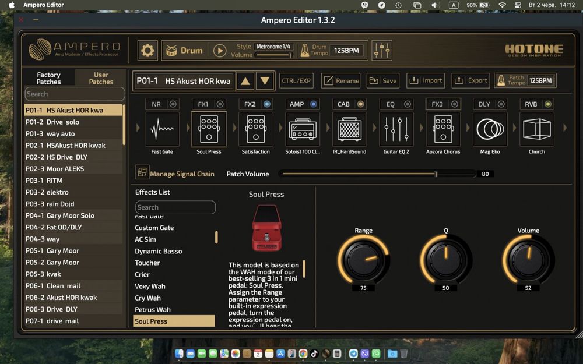Toggle the FX2 module power
This screenshot has width=583, height=364.
(267, 104)
